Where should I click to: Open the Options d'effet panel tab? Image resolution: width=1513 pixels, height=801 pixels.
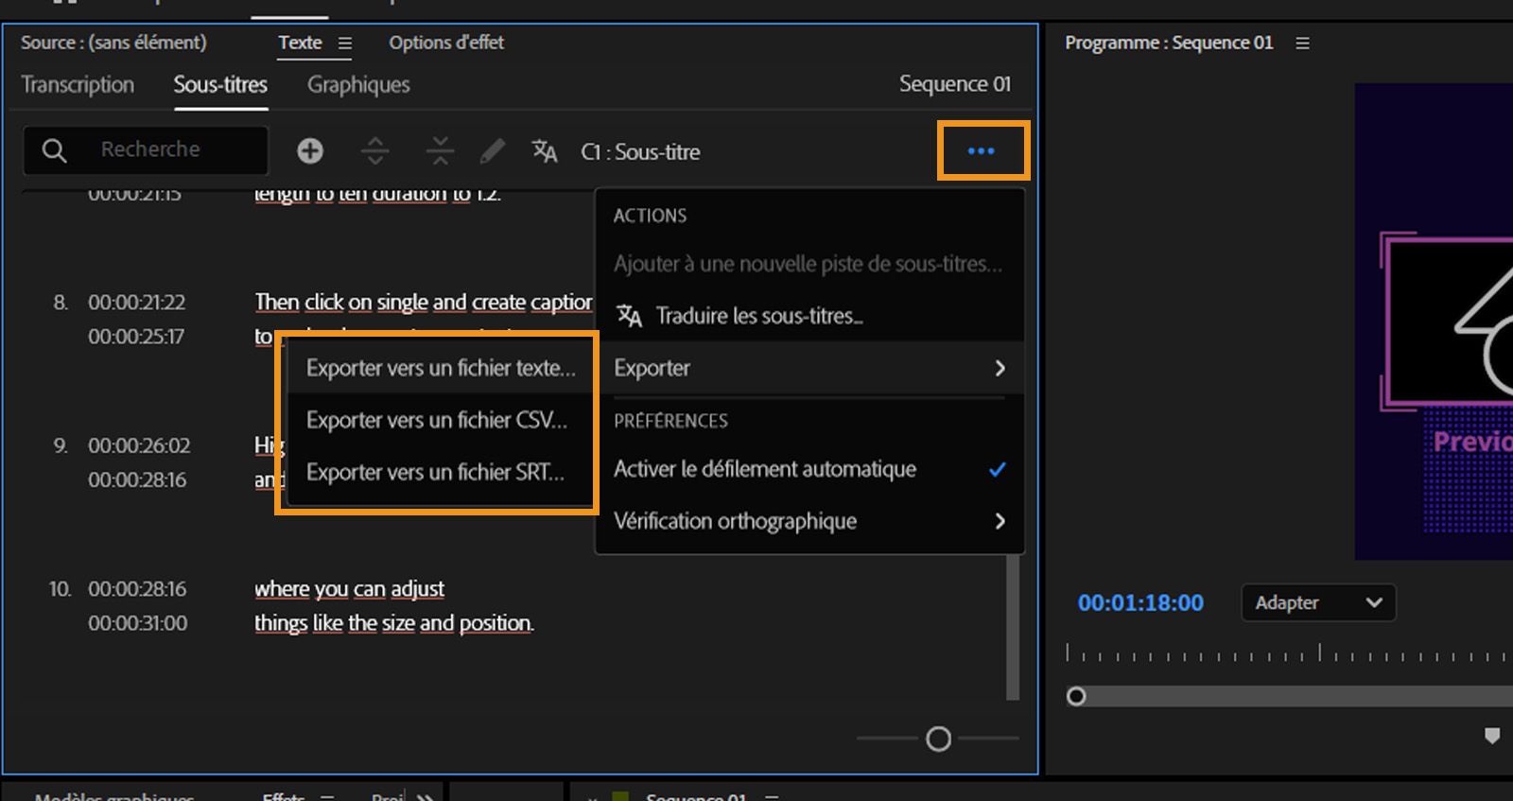point(446,43)
